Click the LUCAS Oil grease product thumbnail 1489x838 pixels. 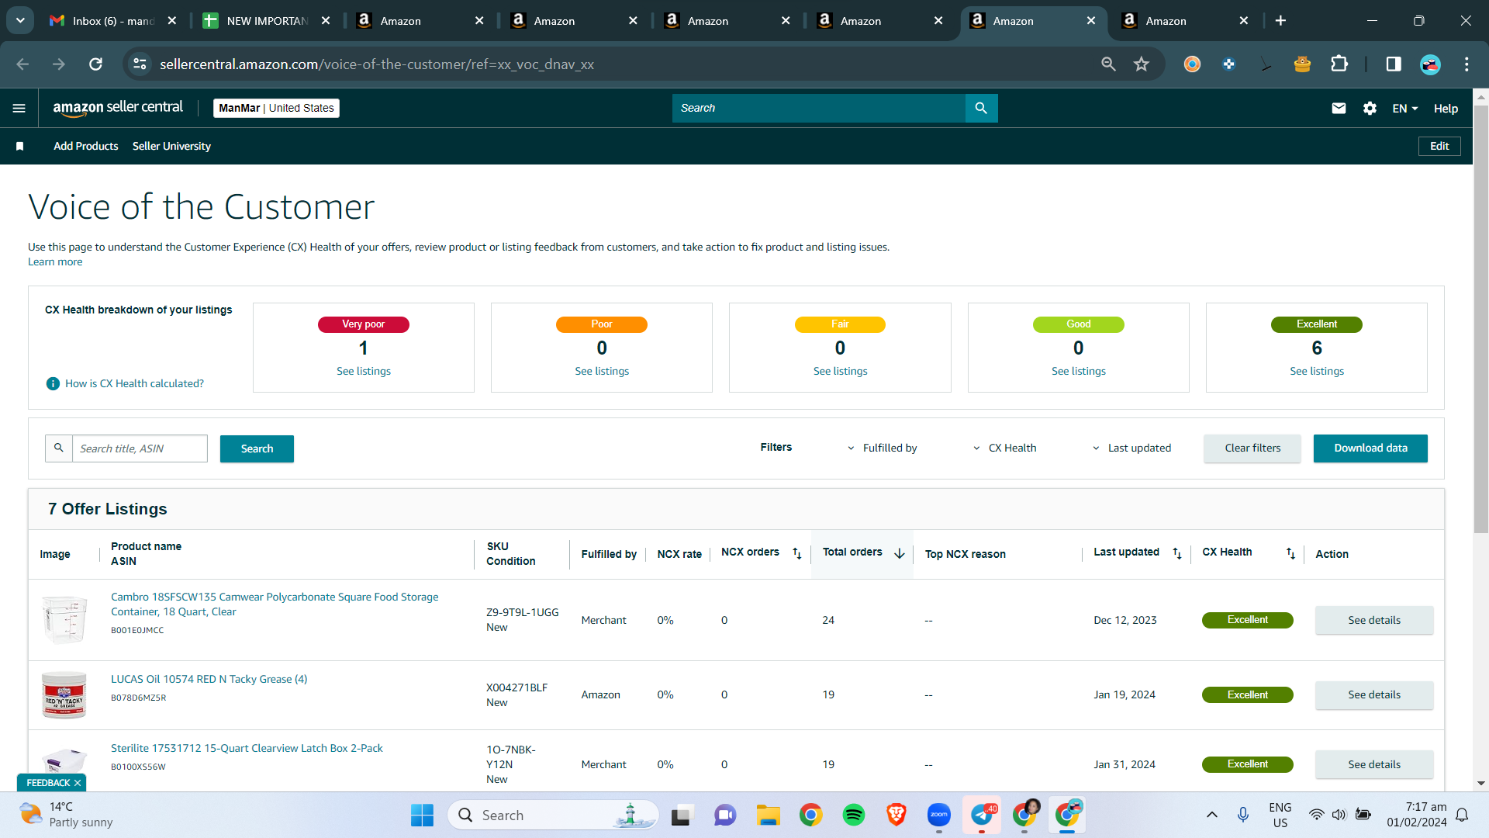pos(64,694)
